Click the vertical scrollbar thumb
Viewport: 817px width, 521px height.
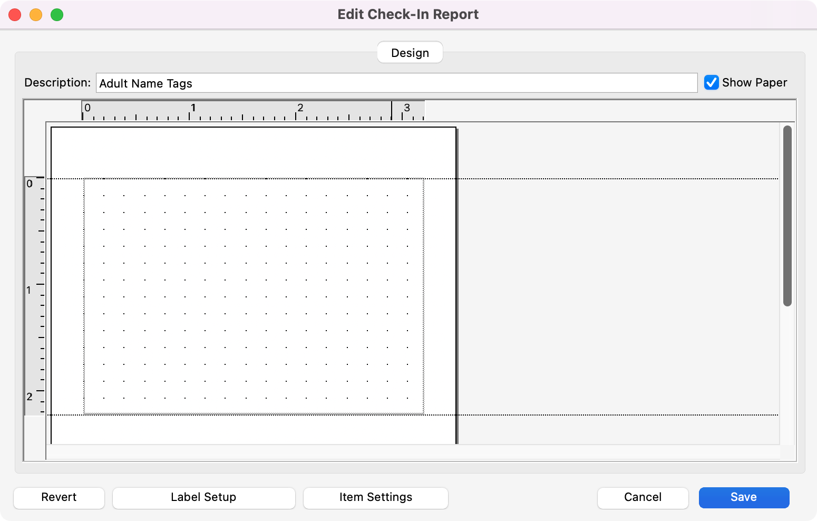(x=787, y=216)
